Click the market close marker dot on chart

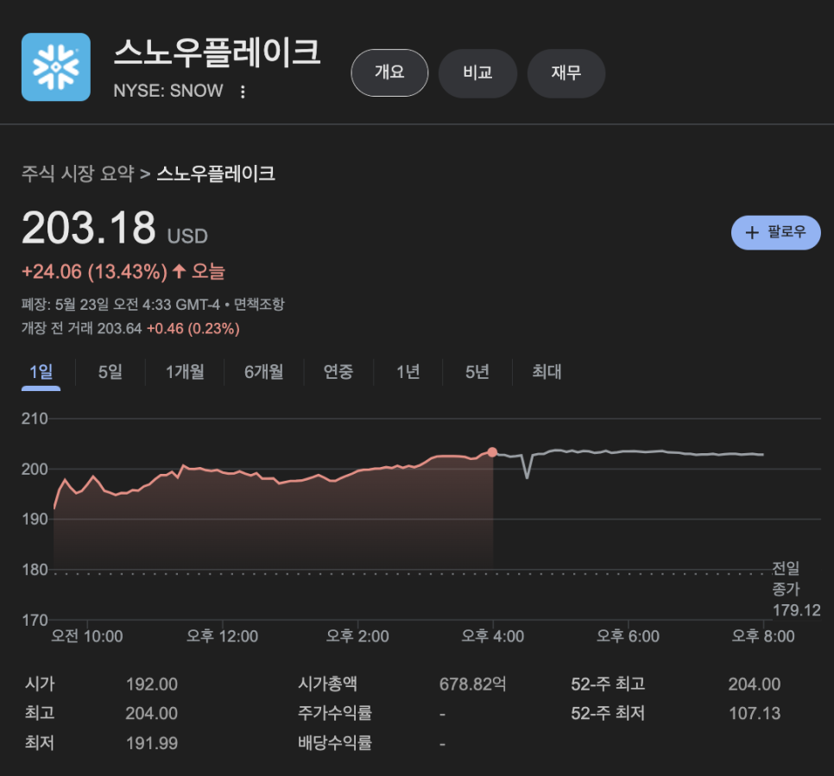pos(492,452)
